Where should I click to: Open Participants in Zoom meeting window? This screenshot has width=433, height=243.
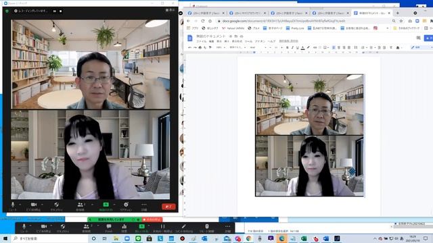tap(80, 207)
